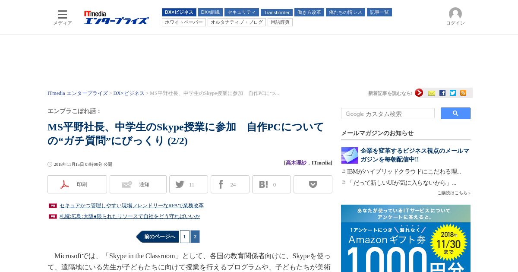Image resolution: width=518 pixels, height=272 pixels.
Task: Save article to Pocket
Action: [313, 184]
